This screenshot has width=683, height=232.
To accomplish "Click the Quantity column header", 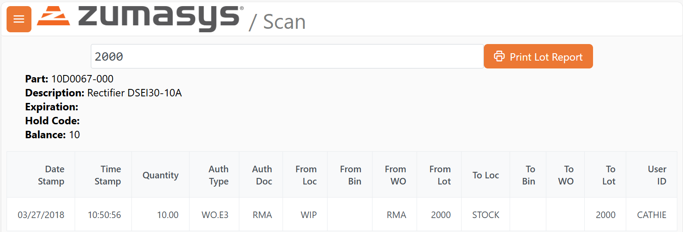I will click(160, 175).
